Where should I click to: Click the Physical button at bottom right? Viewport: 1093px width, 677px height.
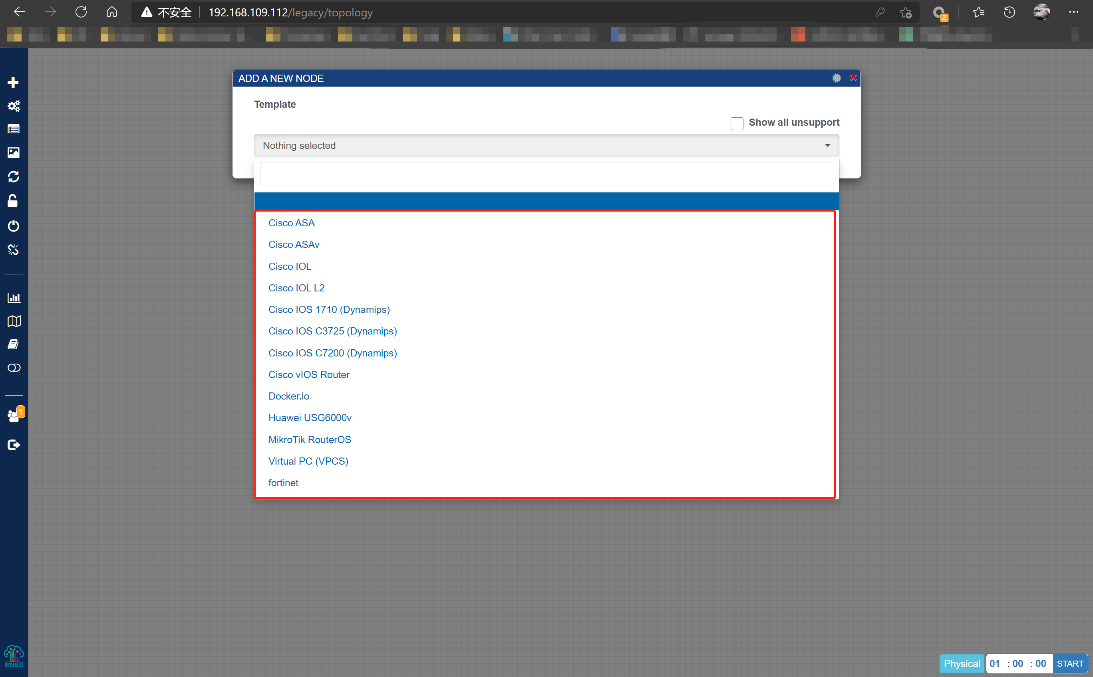(962, 663)
